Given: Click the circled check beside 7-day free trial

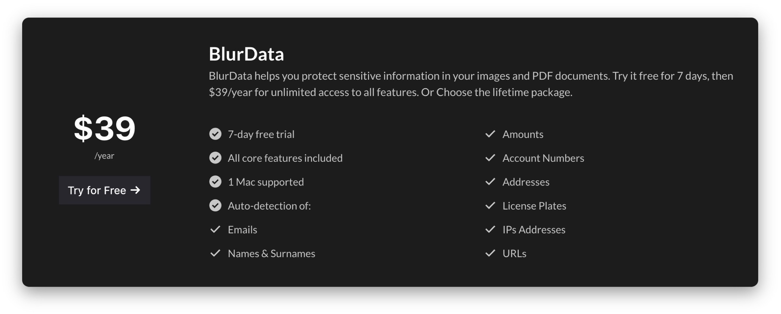Looking at the screenshot, I should [215, 134].
